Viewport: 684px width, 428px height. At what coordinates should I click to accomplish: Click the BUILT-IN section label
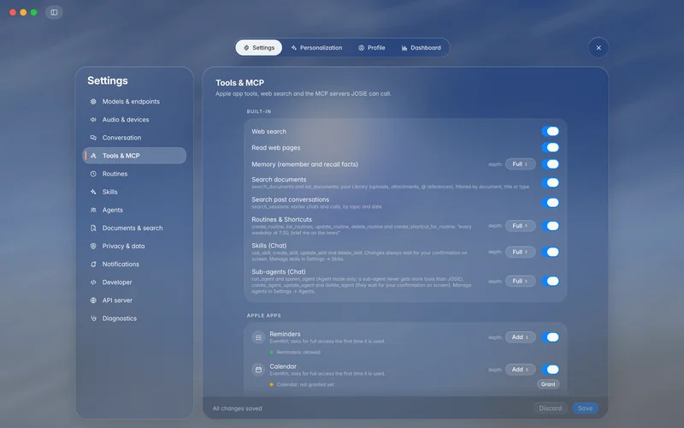(x=259, y=111)
